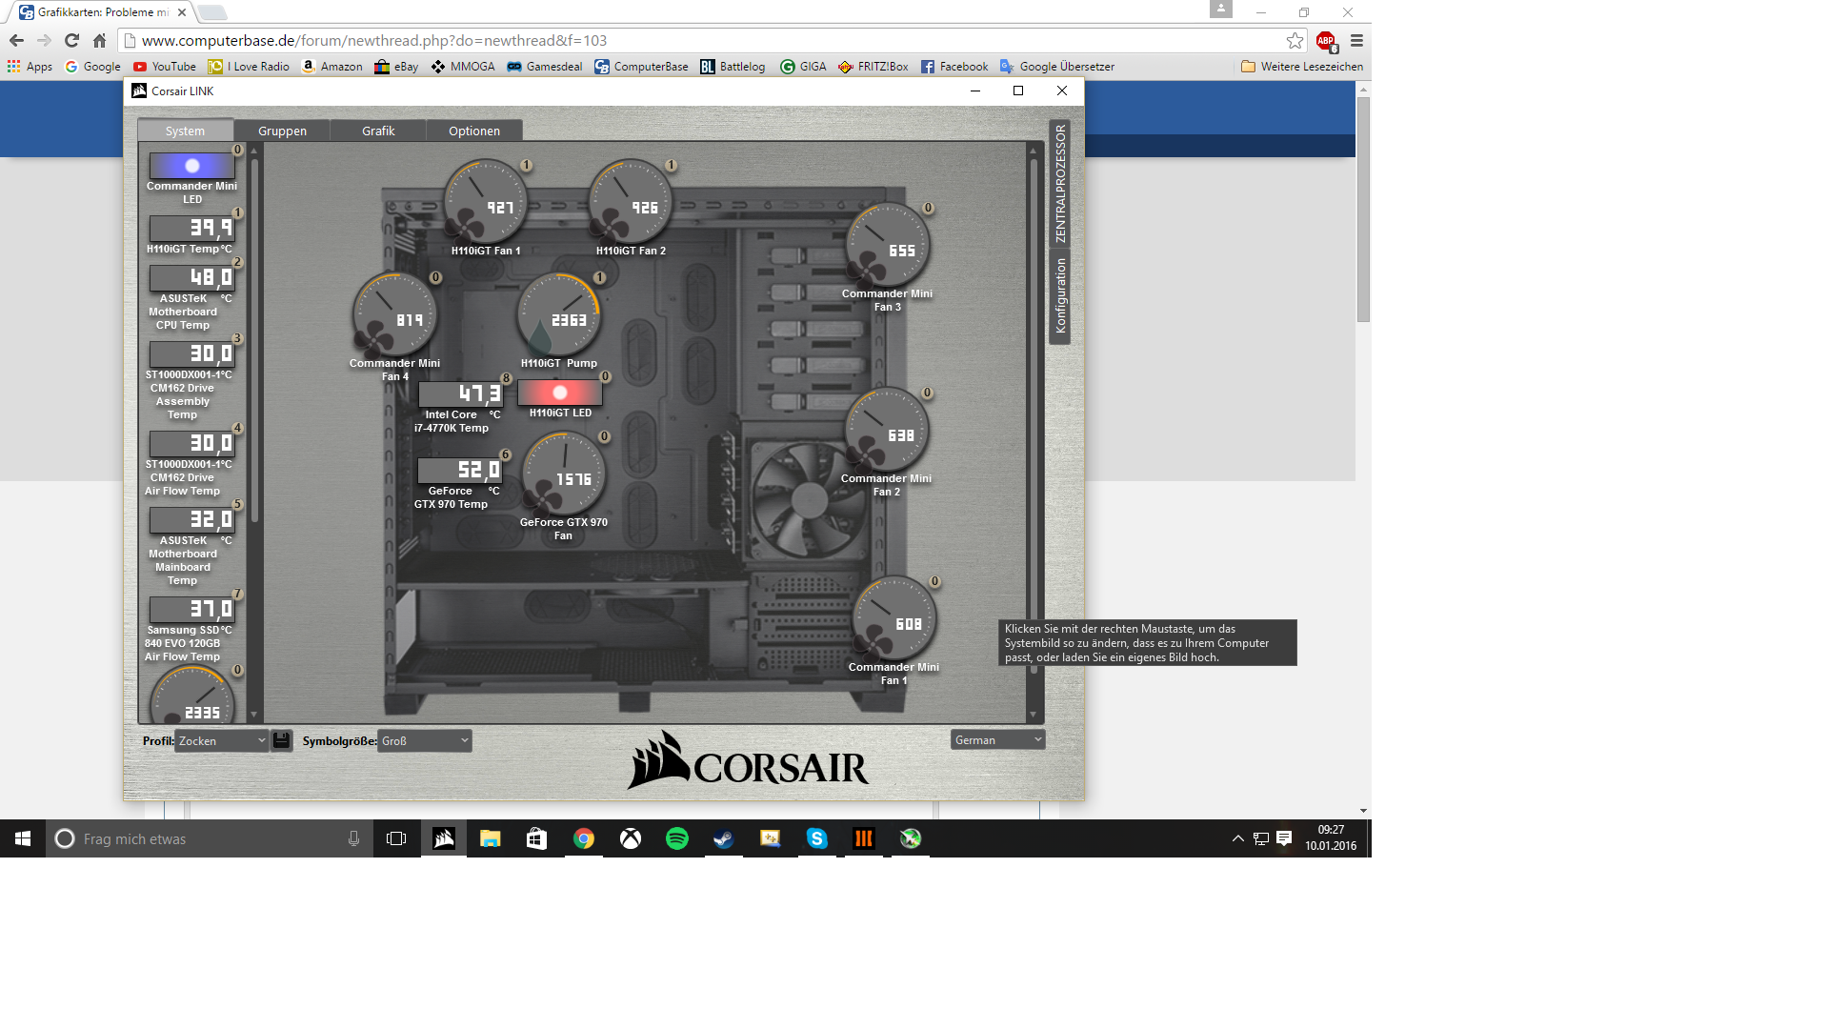
Task: Click ASUSTeK Motherboard Mainboard Temp readout
Action: pyautogui.click(x=192, y=519)
